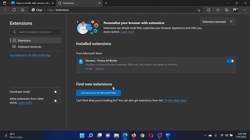Screen dimensions: 250x140
Task: Open the profile avatar menu
Action: point(236,10)
